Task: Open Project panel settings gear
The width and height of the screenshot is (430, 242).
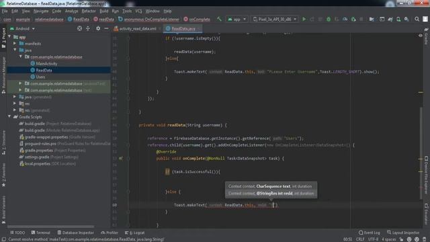Action: click(98, 28)
